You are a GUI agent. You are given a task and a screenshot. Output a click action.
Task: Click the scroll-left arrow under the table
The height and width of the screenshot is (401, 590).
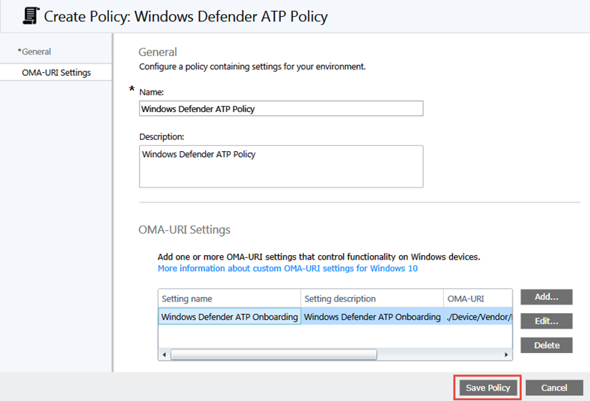[164, 355]
